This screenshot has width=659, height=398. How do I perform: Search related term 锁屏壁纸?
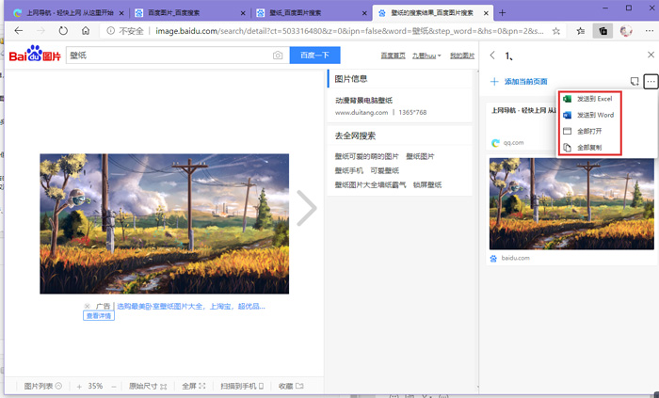pos(427,185)
